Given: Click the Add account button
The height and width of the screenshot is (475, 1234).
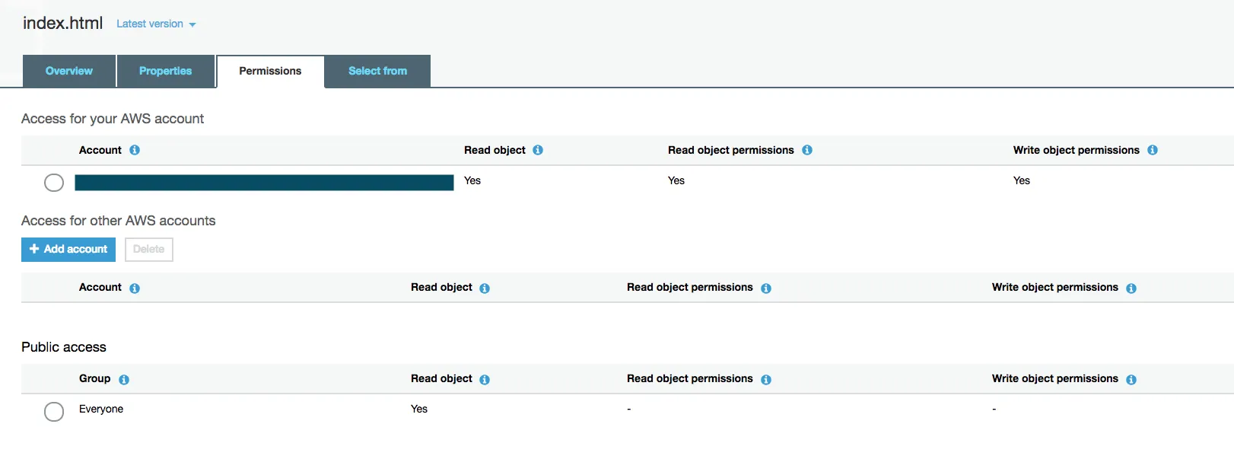Looking at the screenshot, I should [68, 250].
